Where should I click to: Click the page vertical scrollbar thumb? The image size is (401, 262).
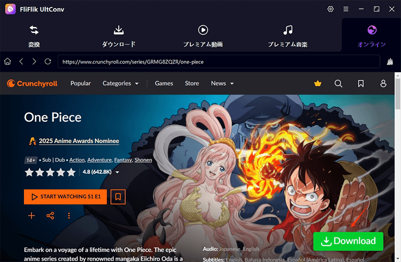coord(397,94)
